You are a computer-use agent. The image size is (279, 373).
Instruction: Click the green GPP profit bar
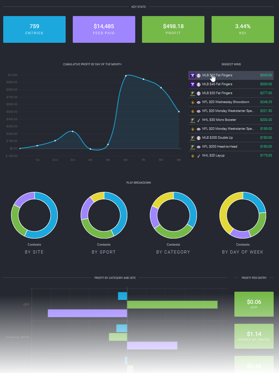tap(172, 305)
